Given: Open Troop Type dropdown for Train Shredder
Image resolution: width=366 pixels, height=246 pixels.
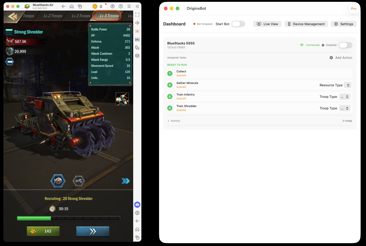Looking at the screenshot, I should pos(345,108).
